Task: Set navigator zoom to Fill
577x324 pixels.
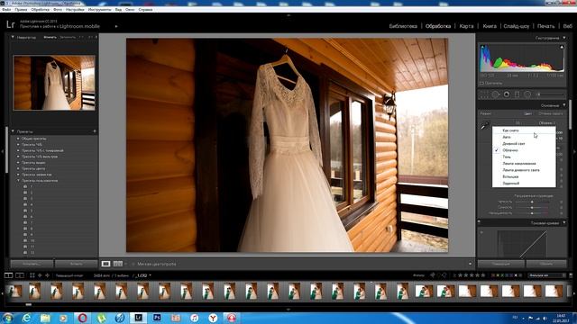Action: click(x=68, y=37)
